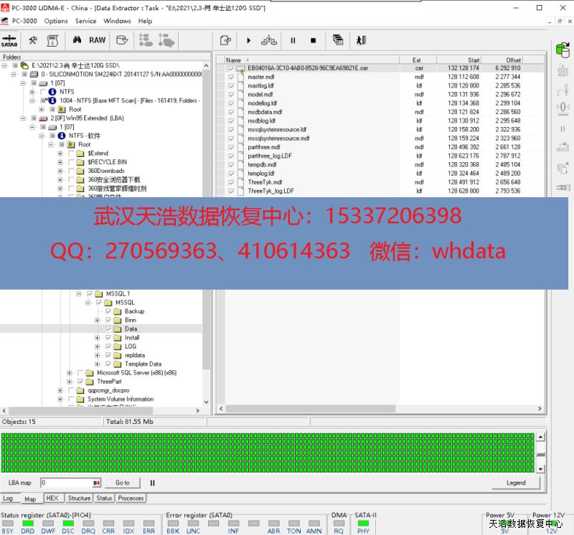
Task: Toggle checkbox for the Backup folder
Action: point(108,311)
